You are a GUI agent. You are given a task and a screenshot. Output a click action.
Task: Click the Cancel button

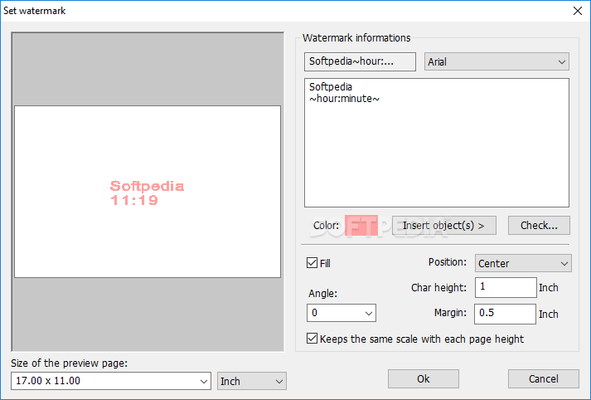tap(544, 379)
